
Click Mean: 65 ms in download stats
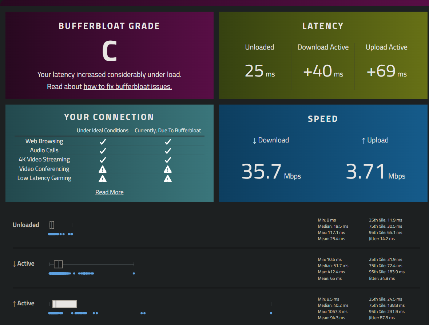pyautogui.click(x=330, y=278)
